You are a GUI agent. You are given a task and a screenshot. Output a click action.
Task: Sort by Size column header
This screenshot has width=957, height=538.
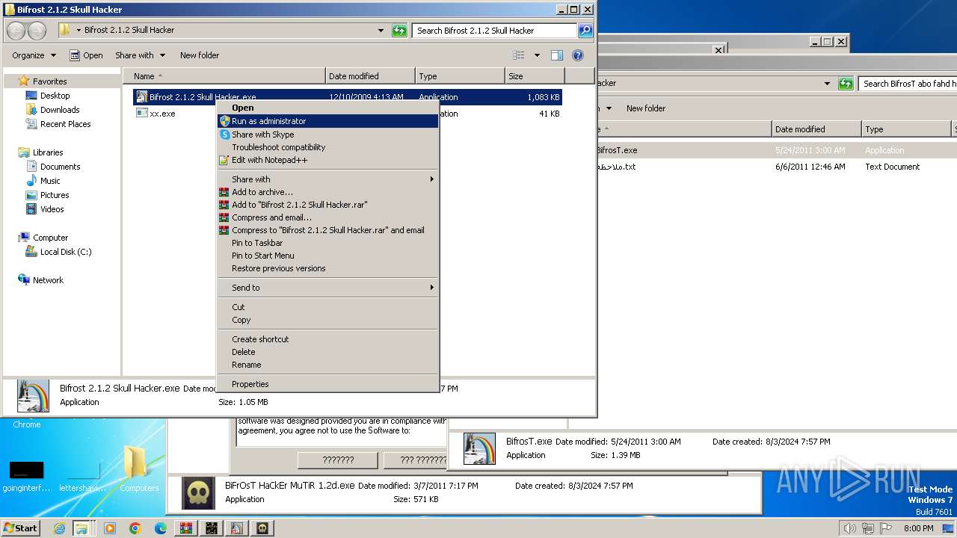535,76
